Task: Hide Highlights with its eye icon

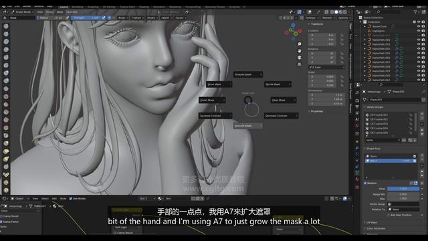Action: click(x=419, y=31)
